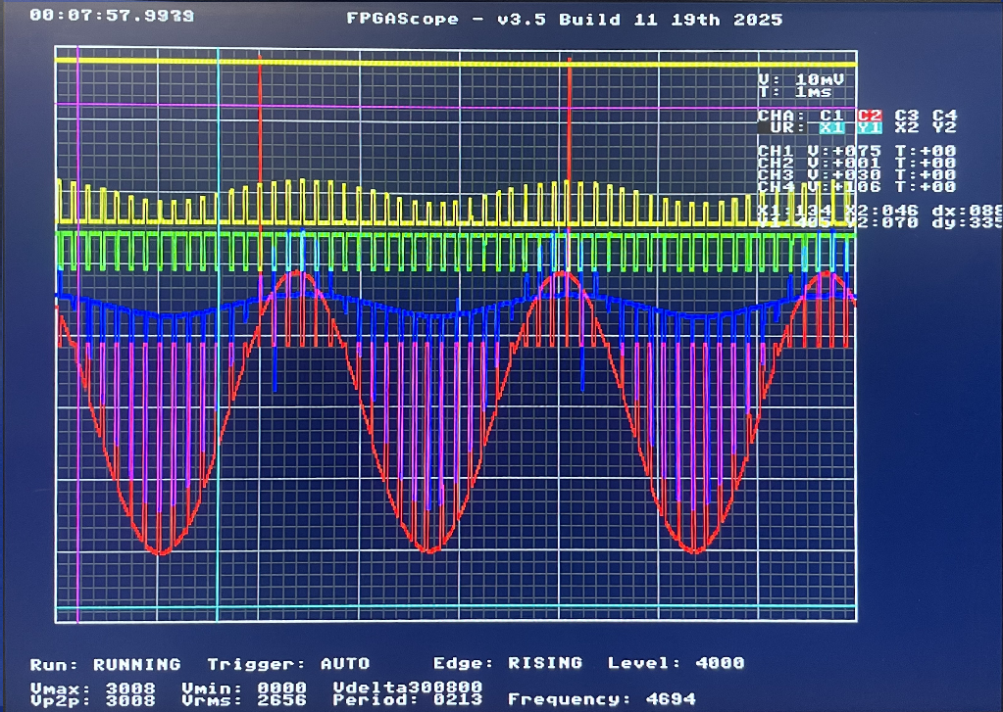Select the Y1 cursor
This screenshot has width=1003, height=712.
(x=870, y=127)
